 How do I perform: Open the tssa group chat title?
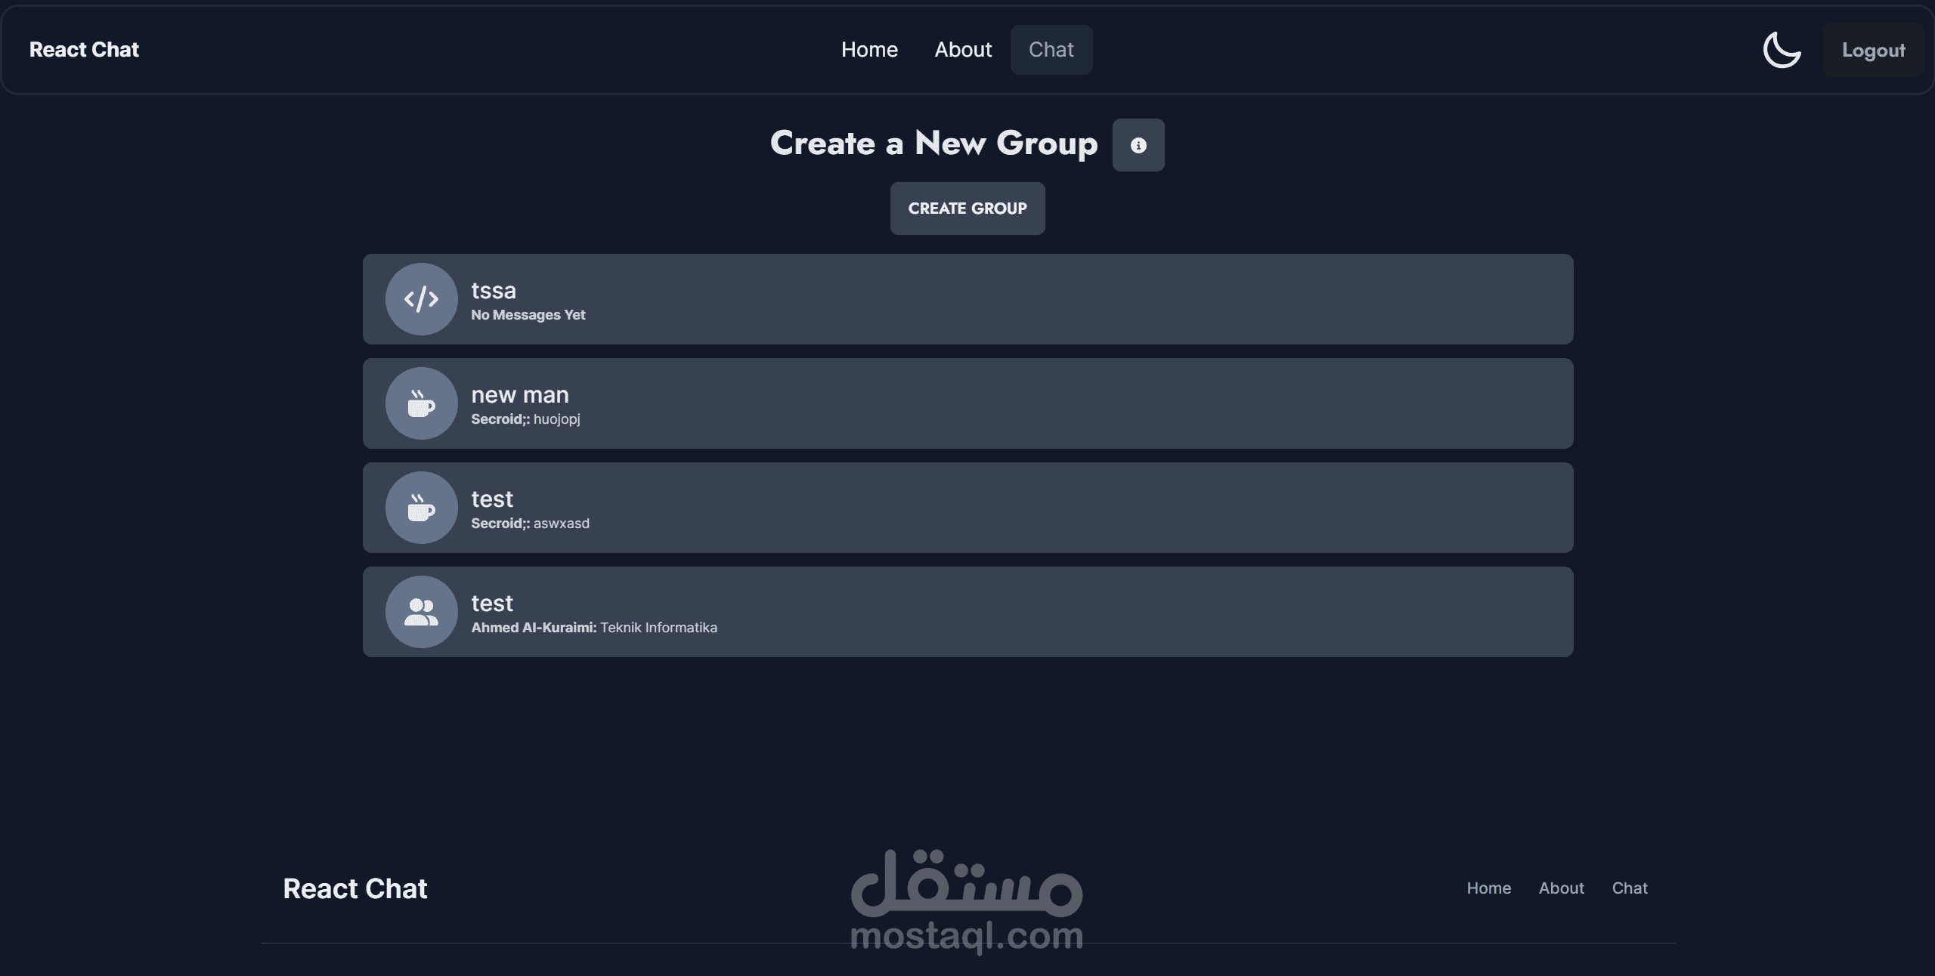tap(494, 290)
